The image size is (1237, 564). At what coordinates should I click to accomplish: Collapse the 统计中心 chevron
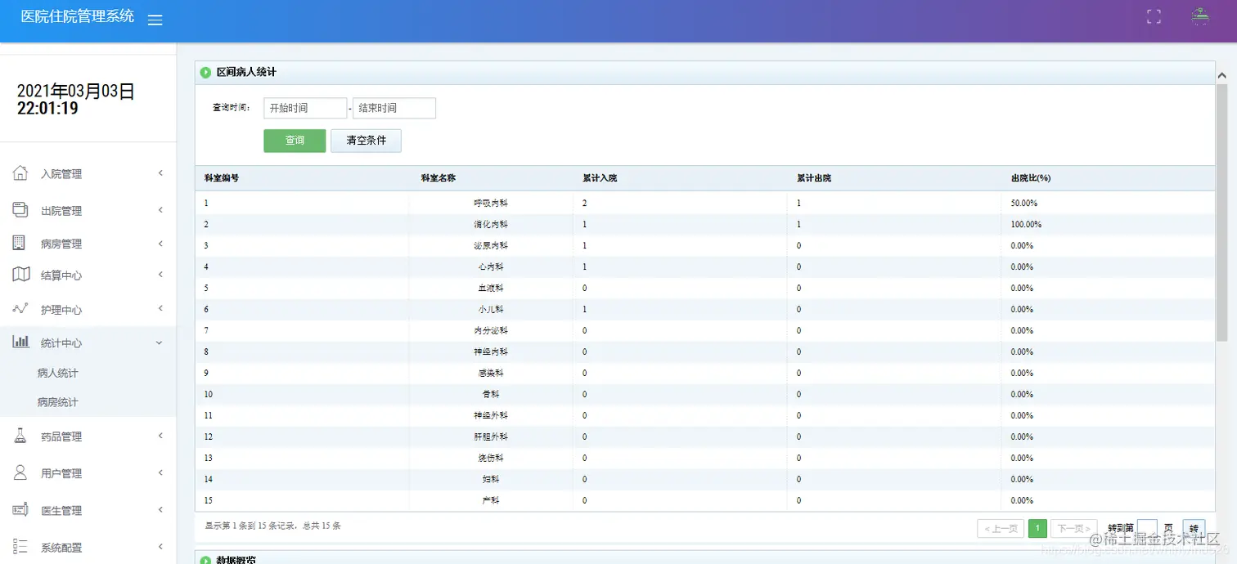(x=160, y=342)
